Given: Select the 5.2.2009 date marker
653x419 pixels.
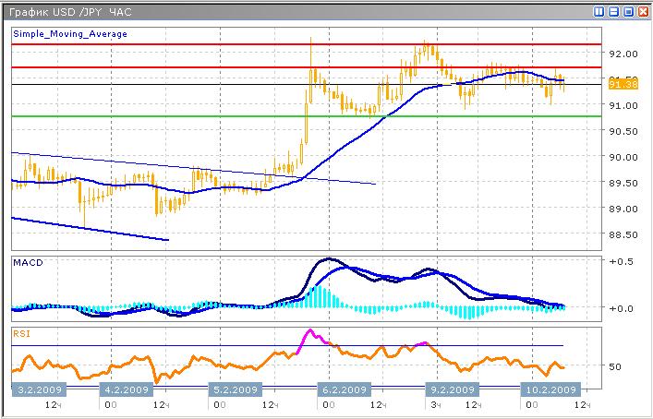Looking at the screenshot, I should (235, 388).
